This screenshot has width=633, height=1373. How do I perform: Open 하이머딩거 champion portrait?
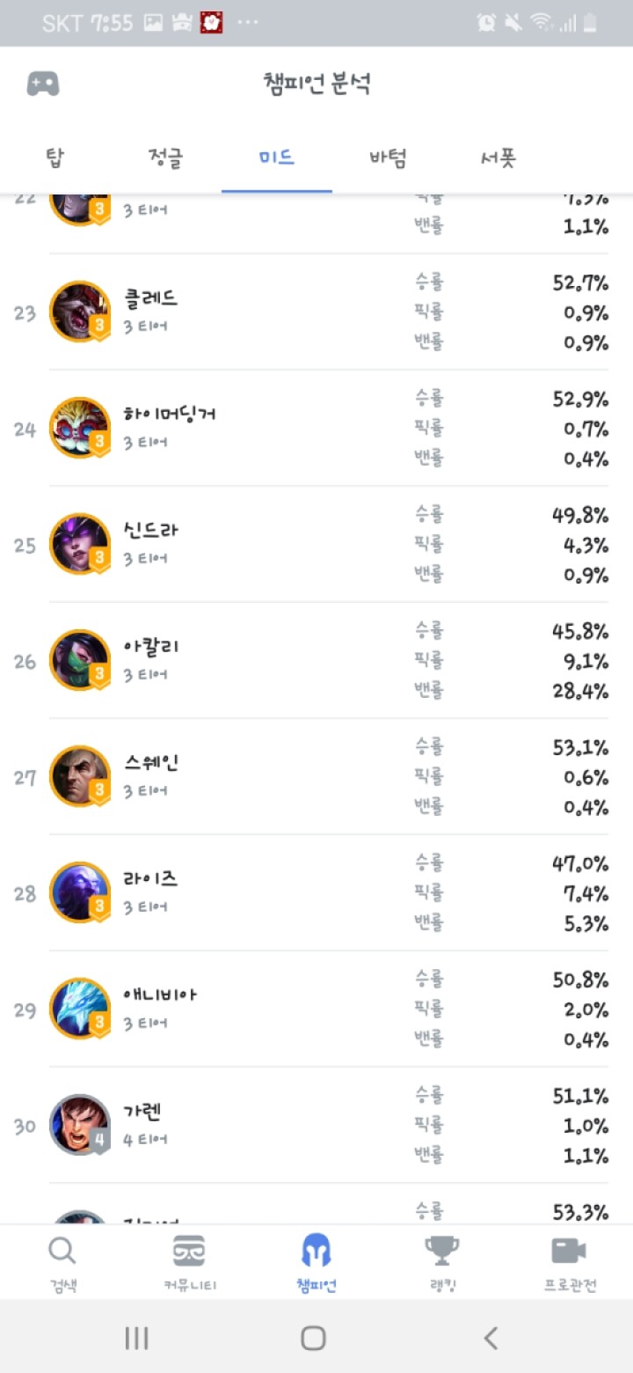80,428
